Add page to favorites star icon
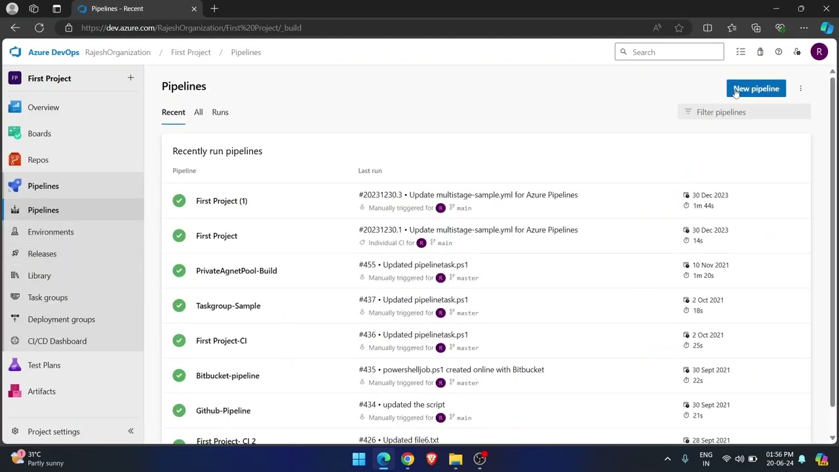This screenshot has height=472, width=839. tap(679, 28)
